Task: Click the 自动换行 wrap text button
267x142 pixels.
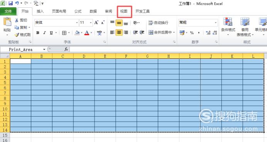Action: (x=158, y=23)
